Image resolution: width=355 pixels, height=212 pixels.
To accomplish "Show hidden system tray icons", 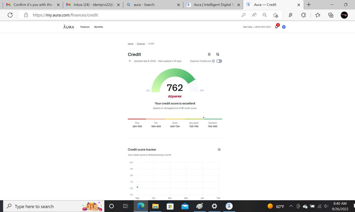I will pyautogui.click(x=291, y=206).
